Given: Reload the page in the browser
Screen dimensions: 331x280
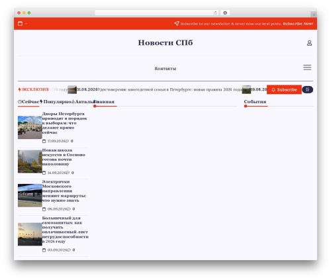Looking at the screenshot, I should point(216,13).
